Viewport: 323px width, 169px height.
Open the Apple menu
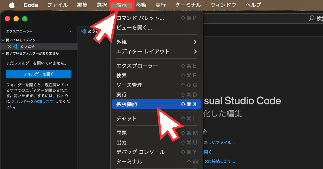pyautogui.click(x=12, y=5)
